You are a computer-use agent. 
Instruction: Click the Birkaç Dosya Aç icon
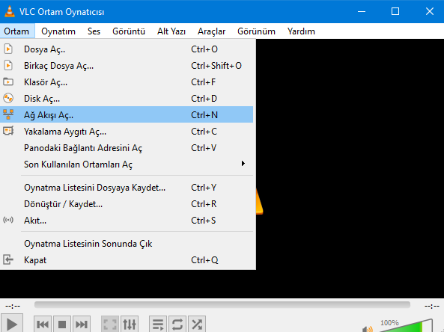pyautogui.click(x=8, y=65)
